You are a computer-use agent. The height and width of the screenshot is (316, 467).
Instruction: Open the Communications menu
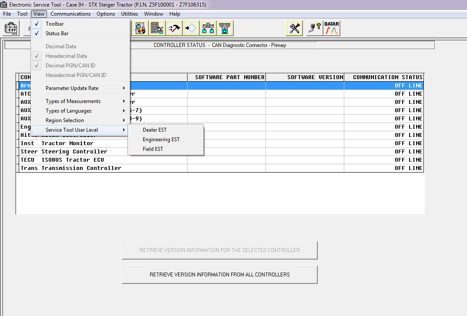click(x=71, y=13)
